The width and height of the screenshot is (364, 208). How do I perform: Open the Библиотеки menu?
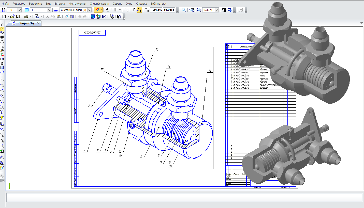point(158,4)
